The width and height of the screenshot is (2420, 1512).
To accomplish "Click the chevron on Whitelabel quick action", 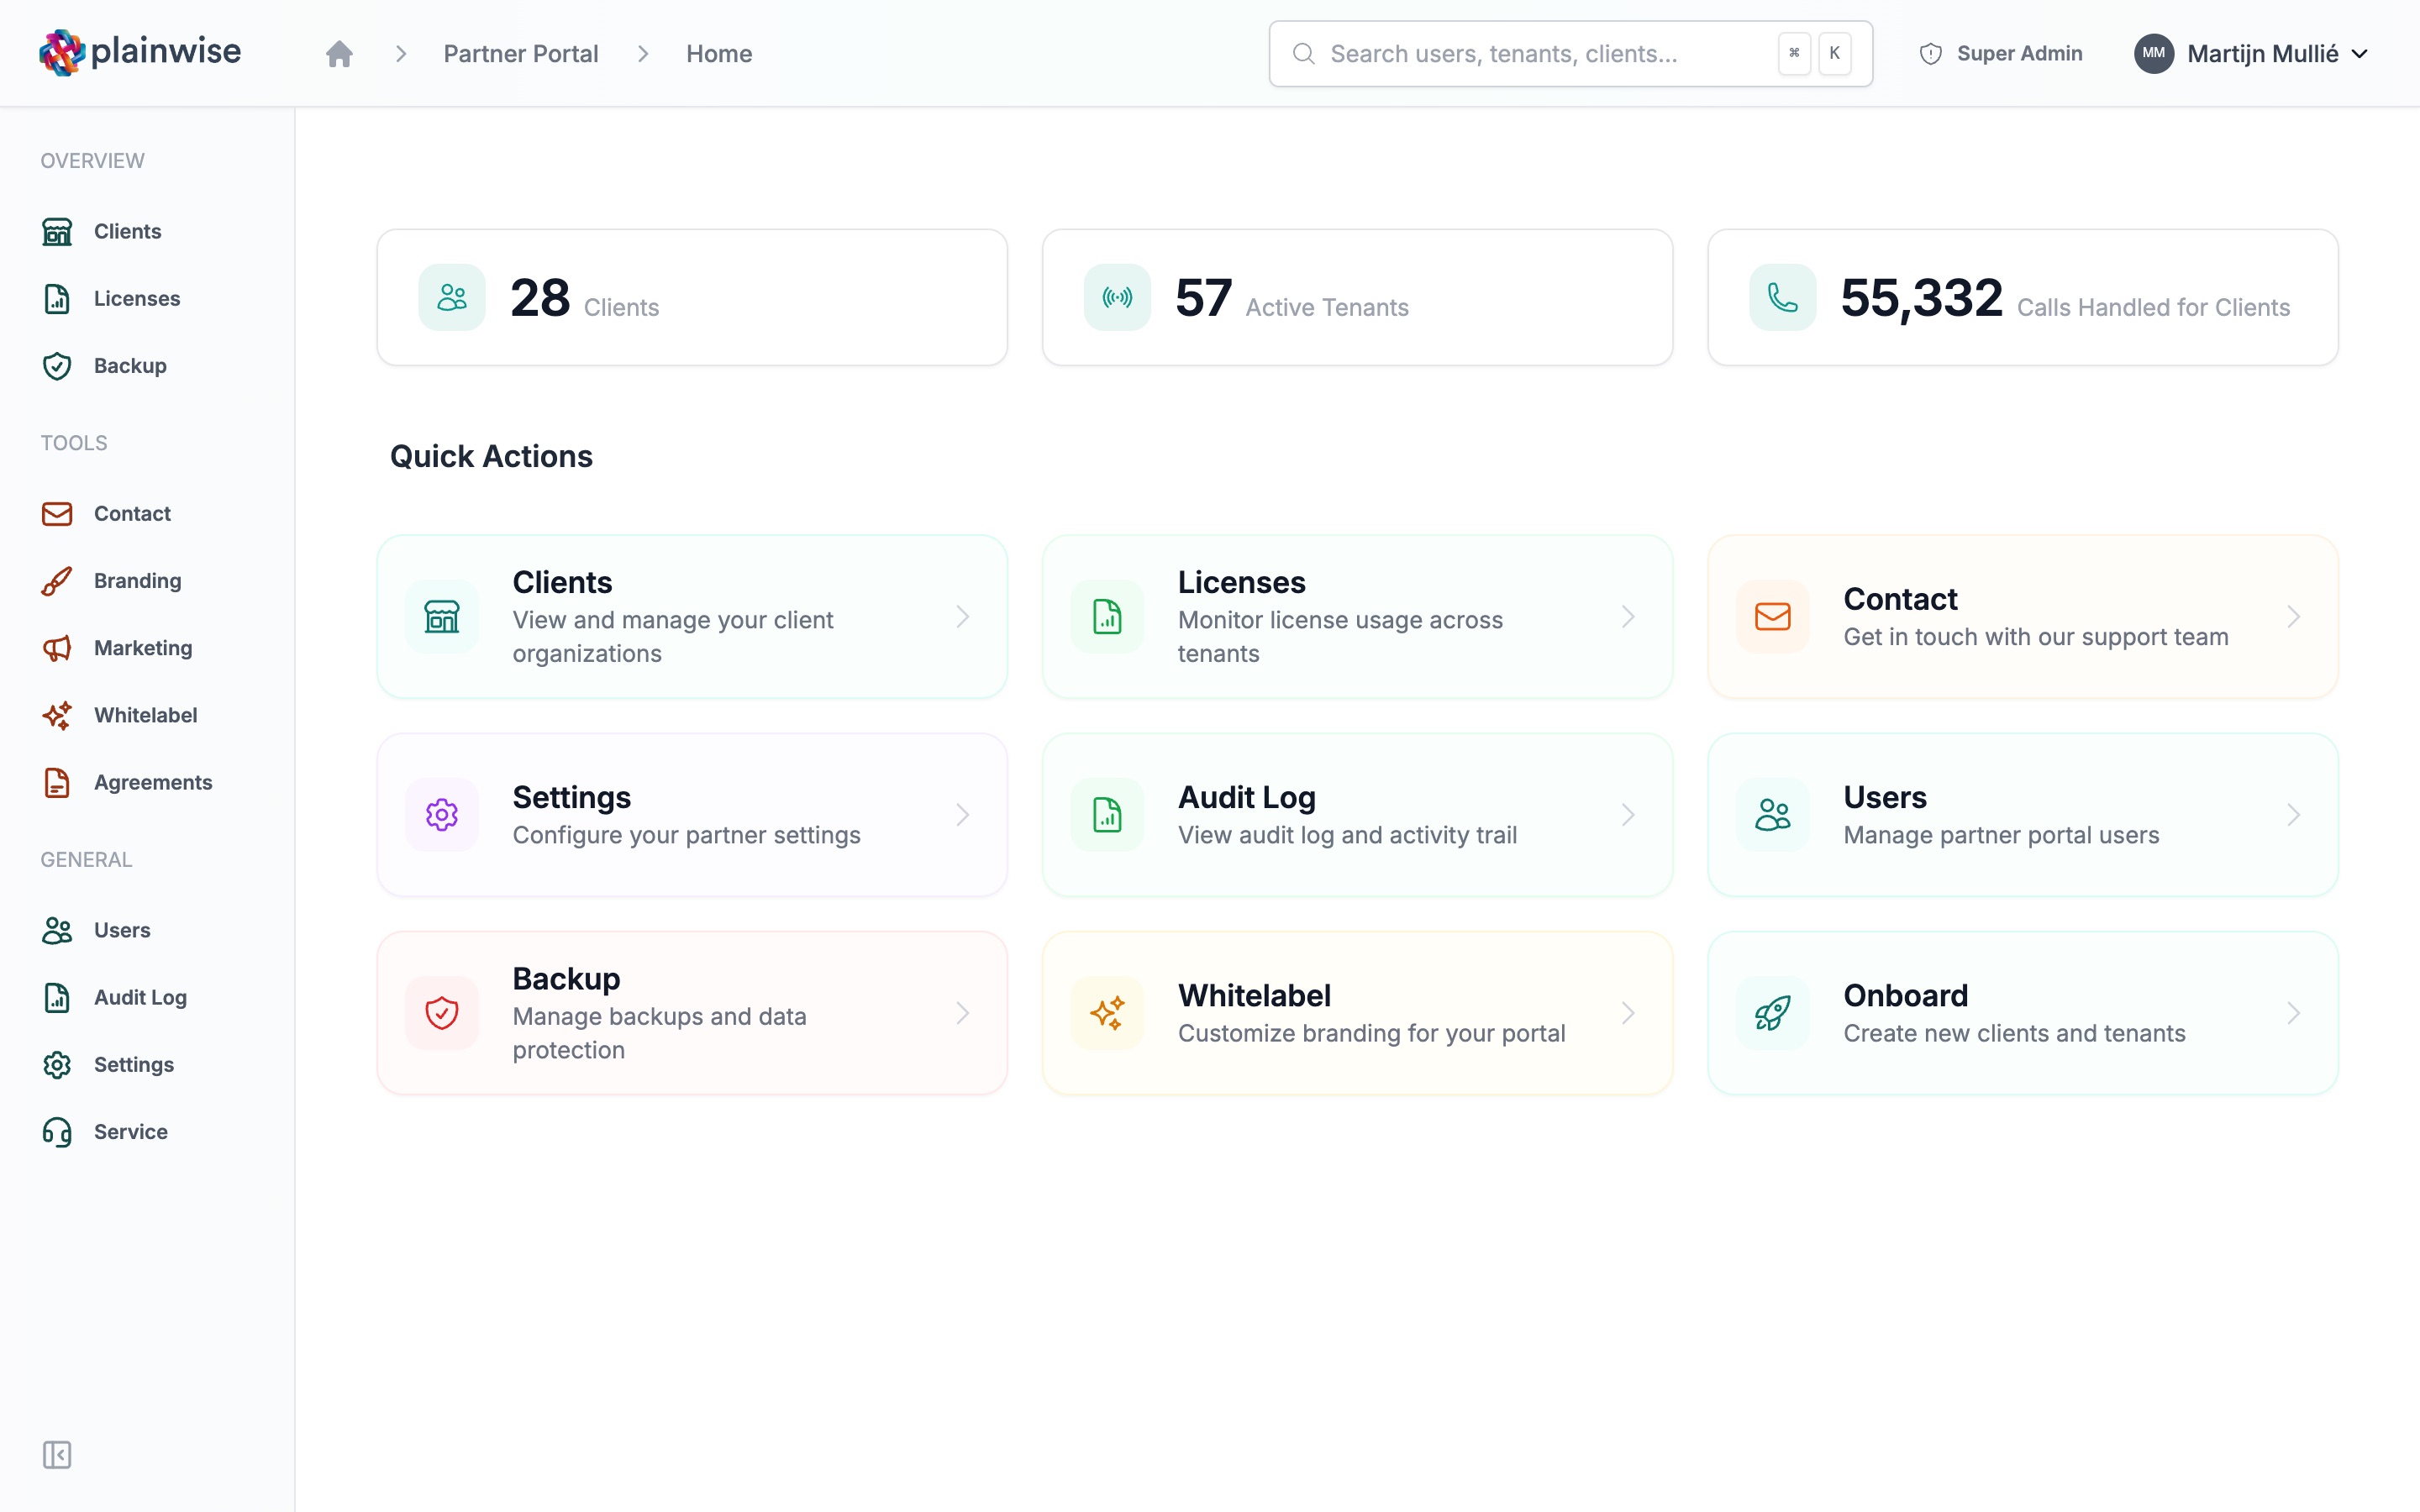I will pyautogui.click(x=1628, y=1013).
